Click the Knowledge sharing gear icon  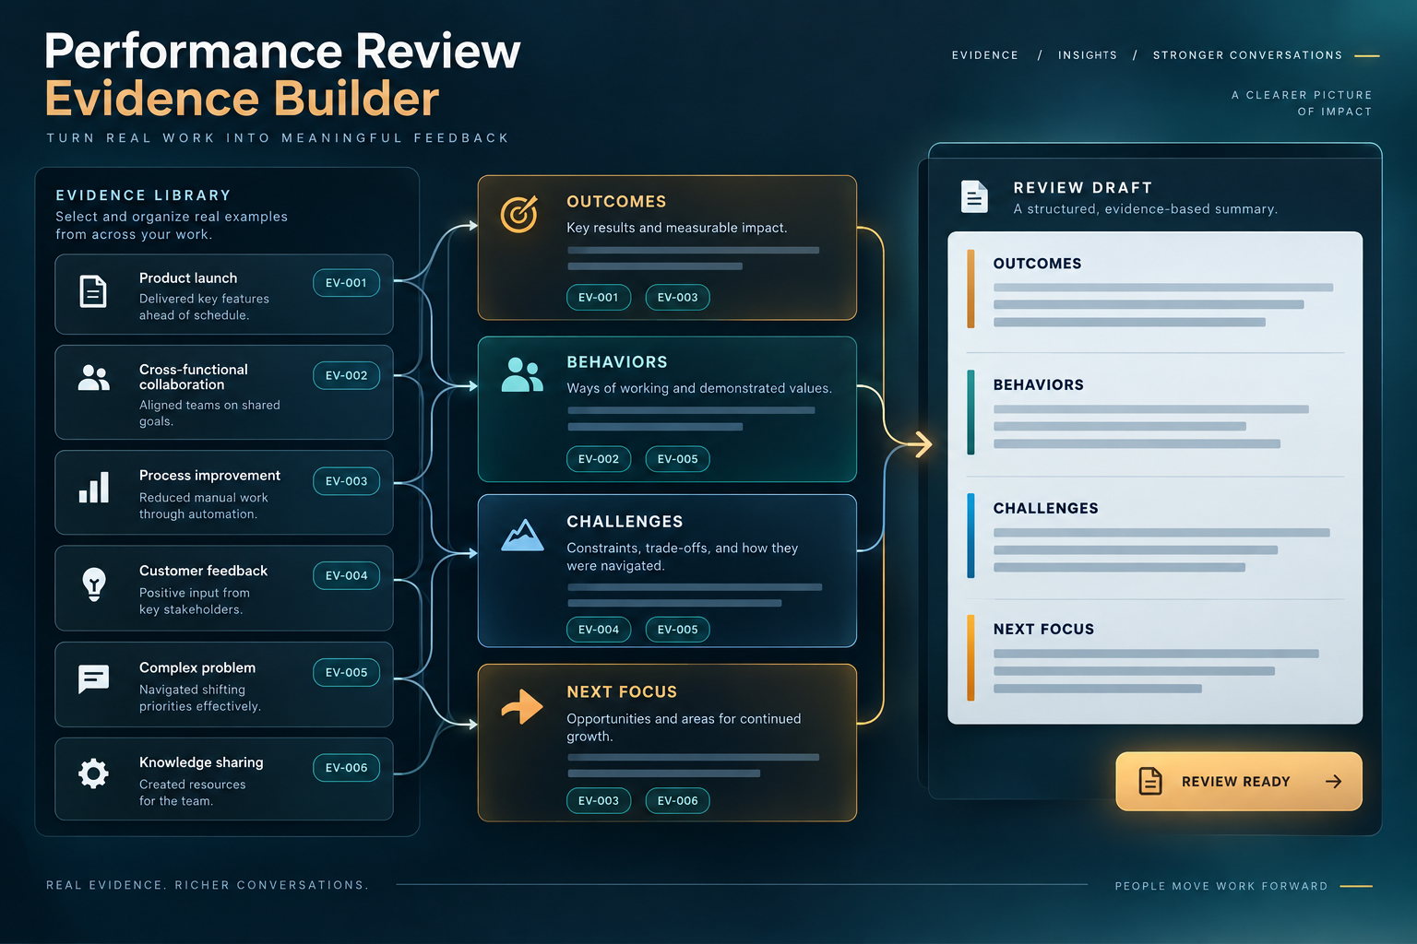(93, 773)
